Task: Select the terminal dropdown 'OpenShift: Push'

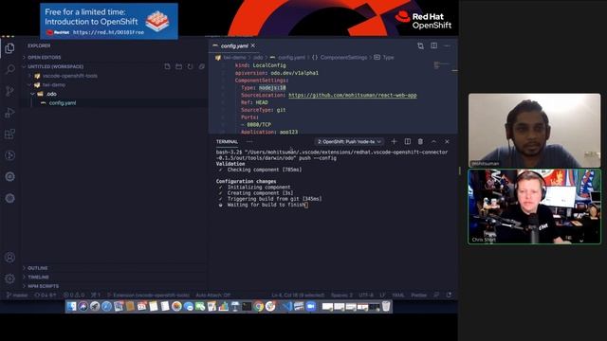Action: tap(349, 141)
